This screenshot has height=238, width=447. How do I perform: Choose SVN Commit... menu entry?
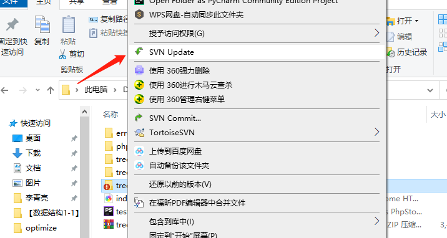tap(257, 118)
